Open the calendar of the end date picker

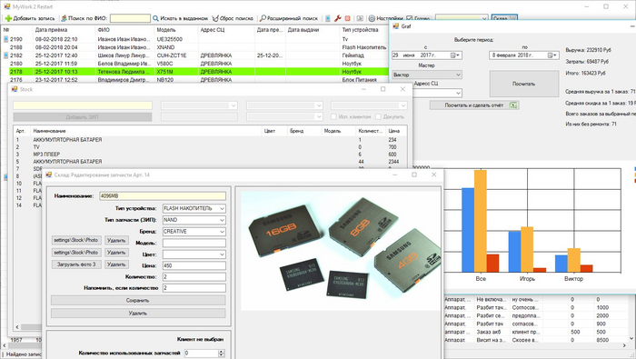tap(552, 55)
